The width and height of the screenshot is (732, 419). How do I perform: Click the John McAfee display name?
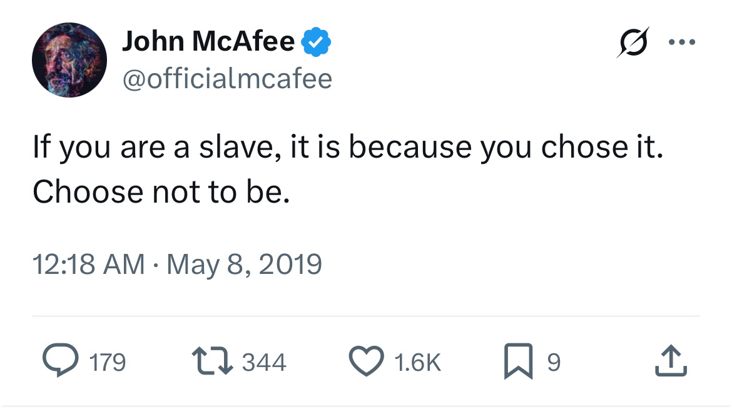[x=208, y=42]
